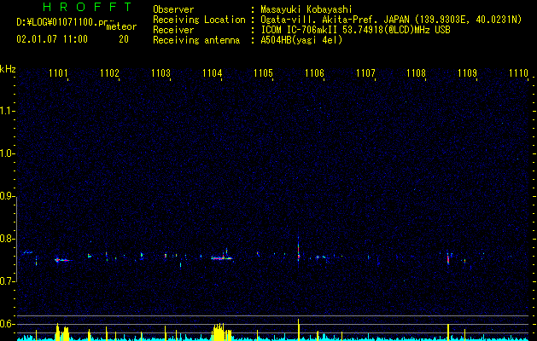This screenshot has height=341, width=537.
Task: Click the 0.6 kHz axis label
Action: pyautogui.click(x=7, y=324)
